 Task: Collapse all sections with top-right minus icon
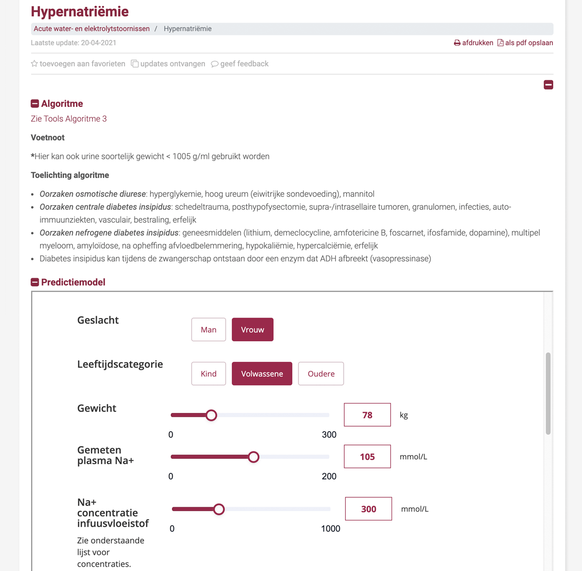(548, 85)
